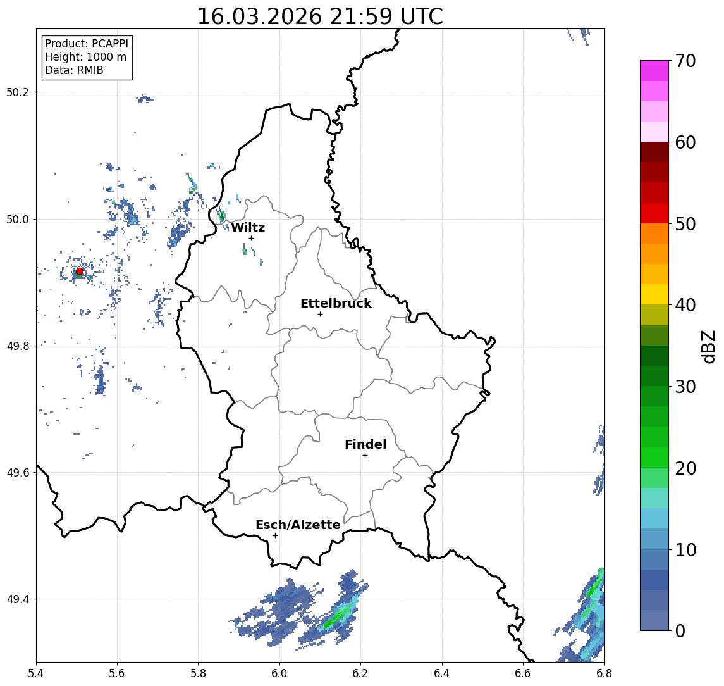Click the longitude axis label 5.6

click(x=117, y=673)
